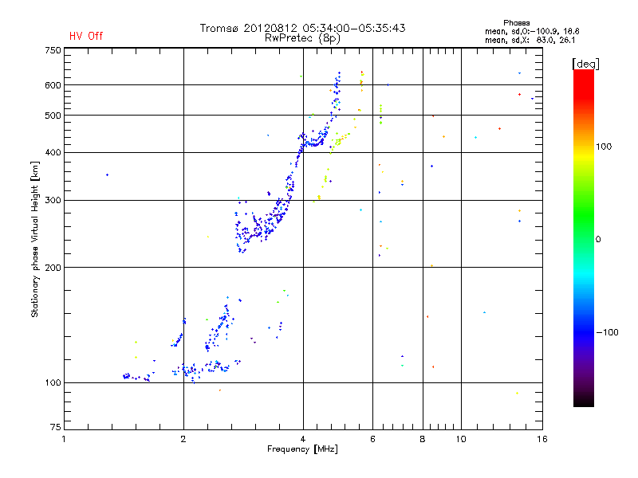The height and width of the screenshot is (478, 638).
Task: Click the x-axis tick label '2'
Action: [183, 439]
